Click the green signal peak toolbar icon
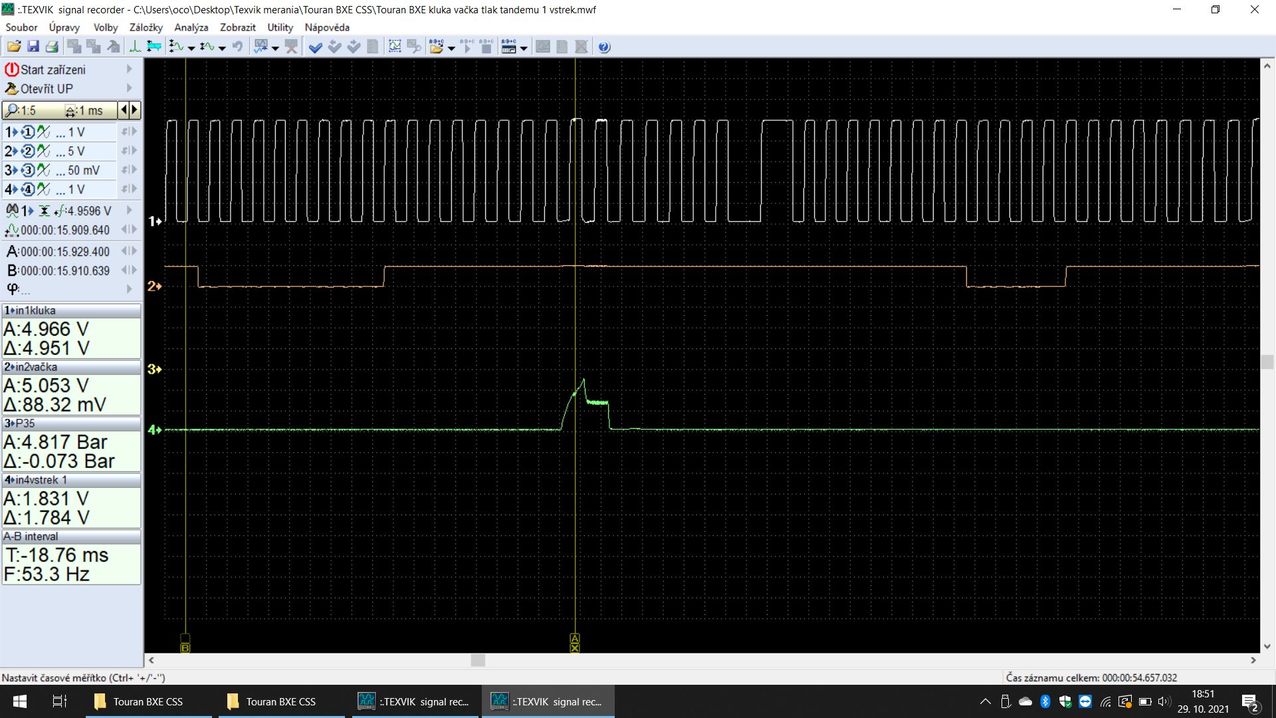This screenshot has height=718, width=1276. 135,47
